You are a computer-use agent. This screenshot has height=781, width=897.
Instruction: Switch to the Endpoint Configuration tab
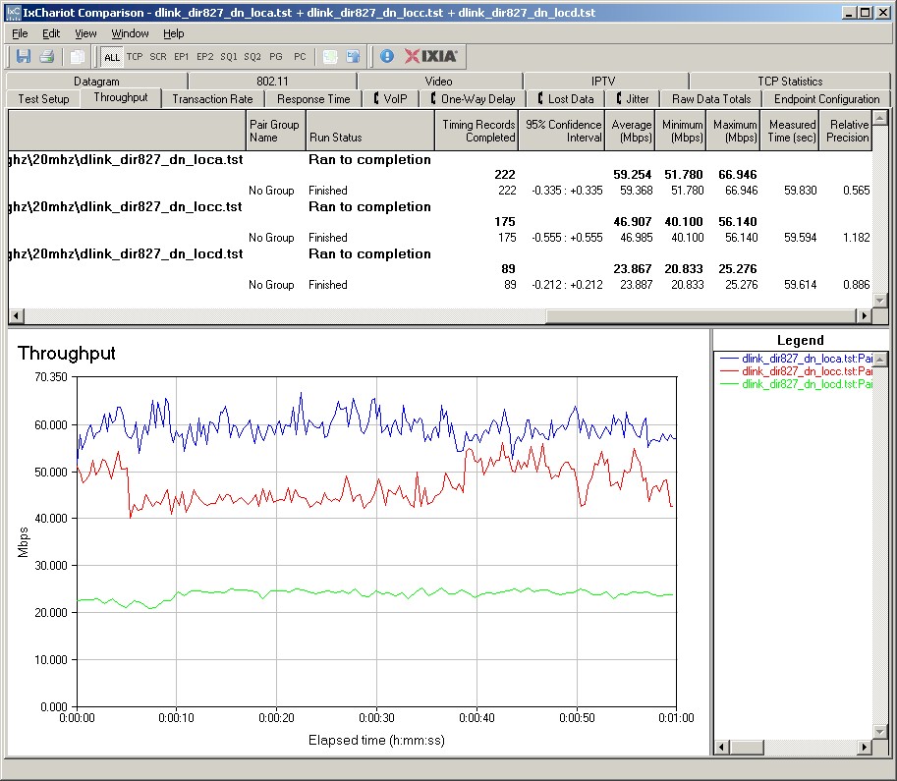[x=826, y=99]
